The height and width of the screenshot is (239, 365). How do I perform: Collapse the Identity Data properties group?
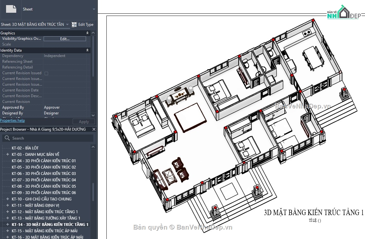[88, 50]
